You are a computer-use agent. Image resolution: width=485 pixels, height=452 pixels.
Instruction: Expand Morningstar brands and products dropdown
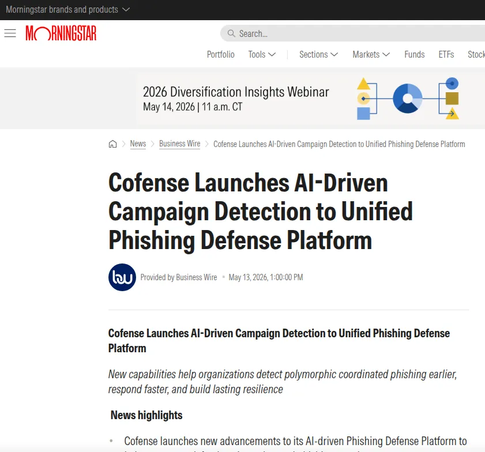[x=67, y=10]
